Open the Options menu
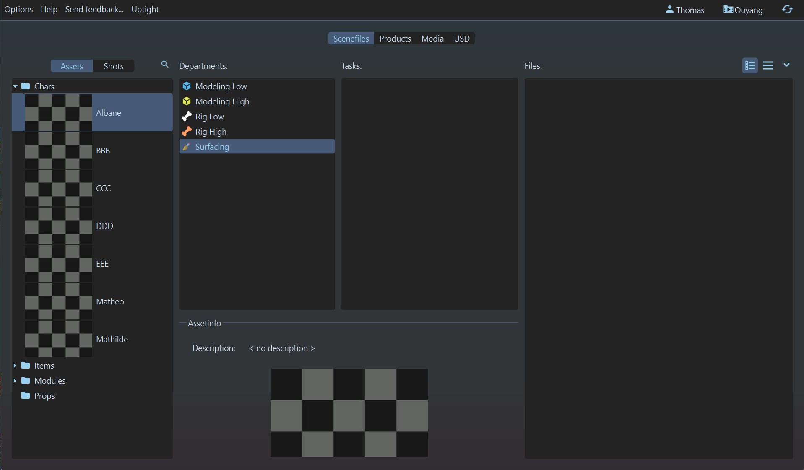The width and height of the screenshot is (804, 470). (x=18, y=9)
